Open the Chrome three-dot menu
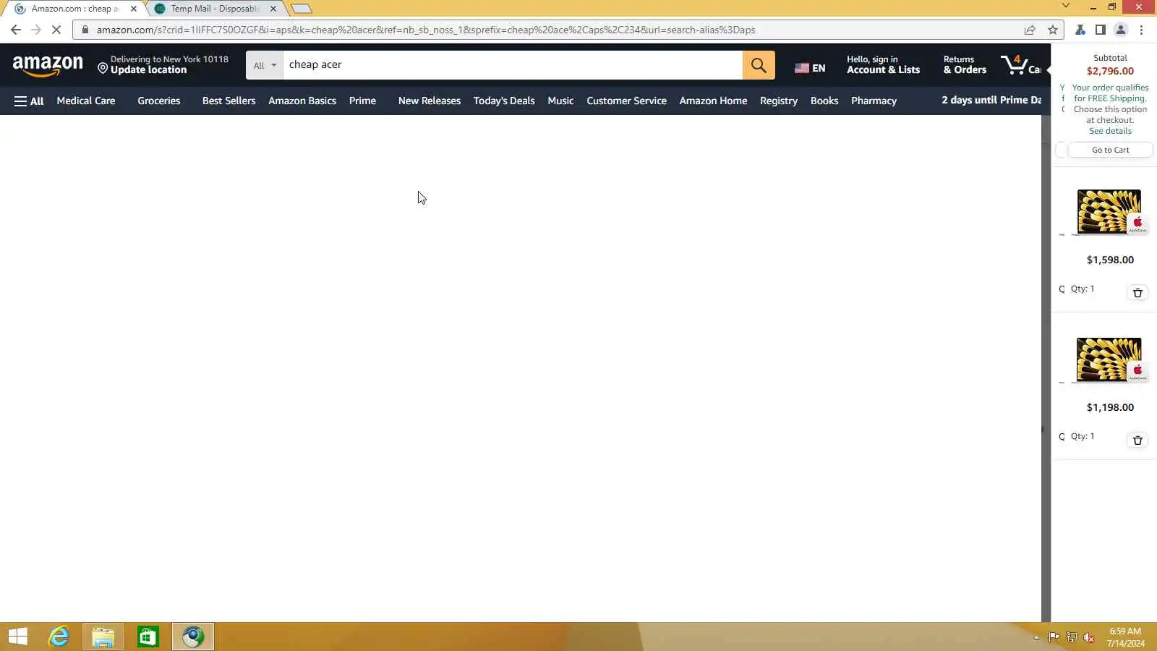 pos(1141,30)
